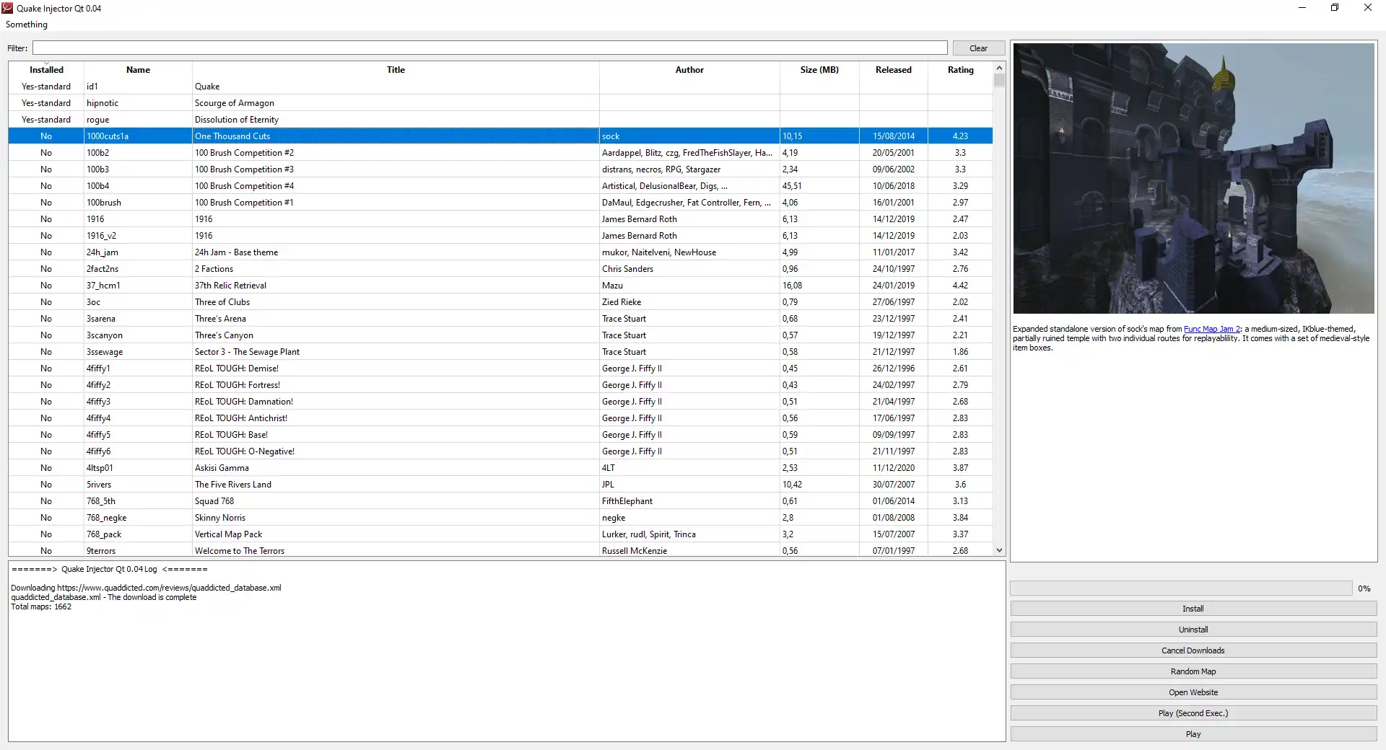Select the Dissolution of Eternity row
This screenshot has height=750, width=1386.
[500, 120]
